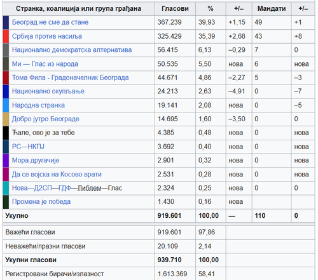Select the mandates value 43

[x=258, y=36]
